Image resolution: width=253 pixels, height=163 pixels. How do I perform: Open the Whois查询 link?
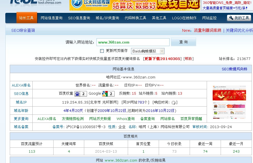(126, 119)
